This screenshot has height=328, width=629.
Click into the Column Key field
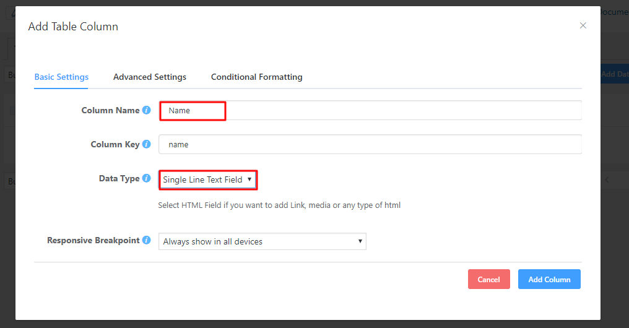370,145
